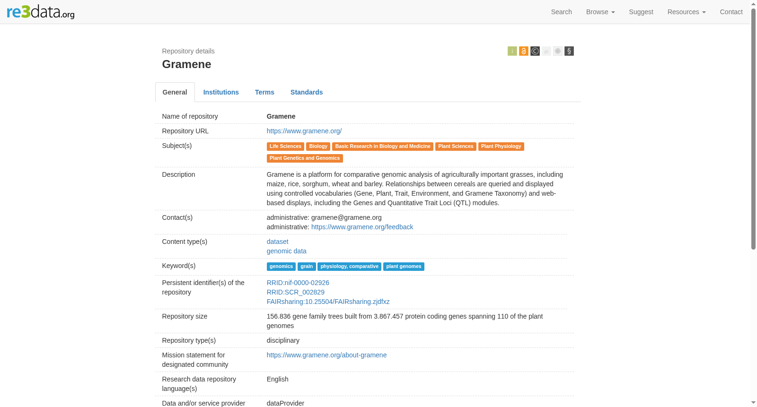The image size is (757, 407).
Task: Click the physiology, comparative keyword tag
Action: click(x=350, y=267)
